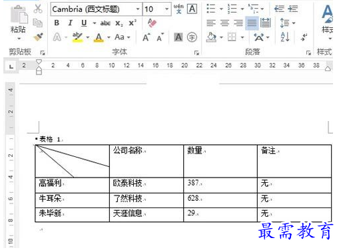Image resolution: width=339 pixels, height=252 pixels.
Task: Click the table cell 公司名称
Action: 147,161
